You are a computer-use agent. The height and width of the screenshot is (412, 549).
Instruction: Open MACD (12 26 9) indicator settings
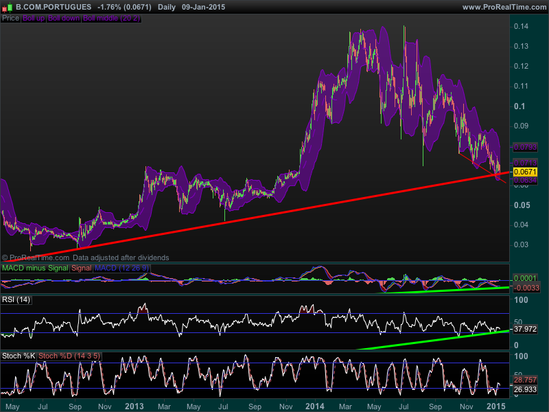coord(121,267)
